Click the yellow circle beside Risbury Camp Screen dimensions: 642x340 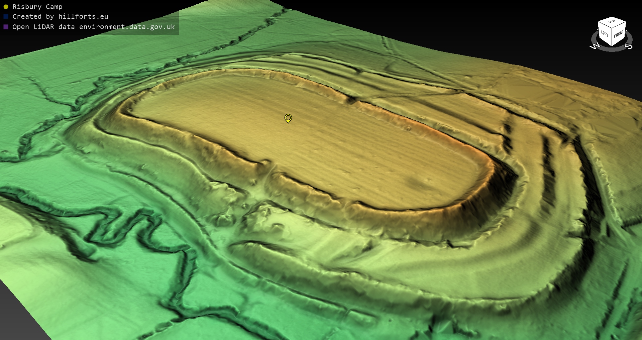[6, 7]
